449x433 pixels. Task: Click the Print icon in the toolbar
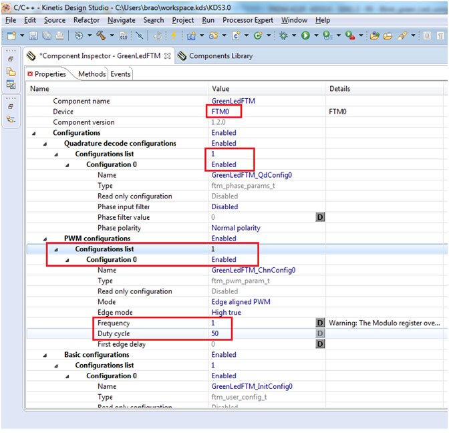pos(59,35)
